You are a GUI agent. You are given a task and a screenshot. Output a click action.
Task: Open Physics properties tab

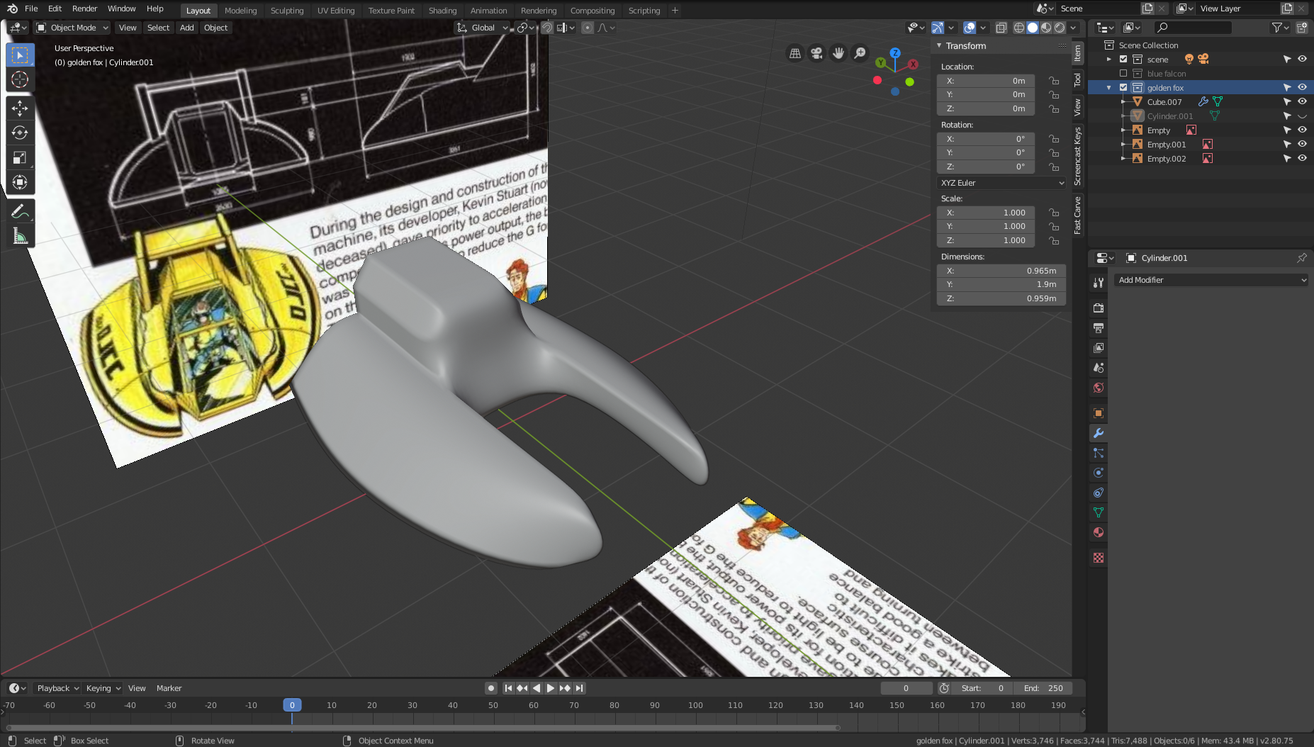(1099, 473)
